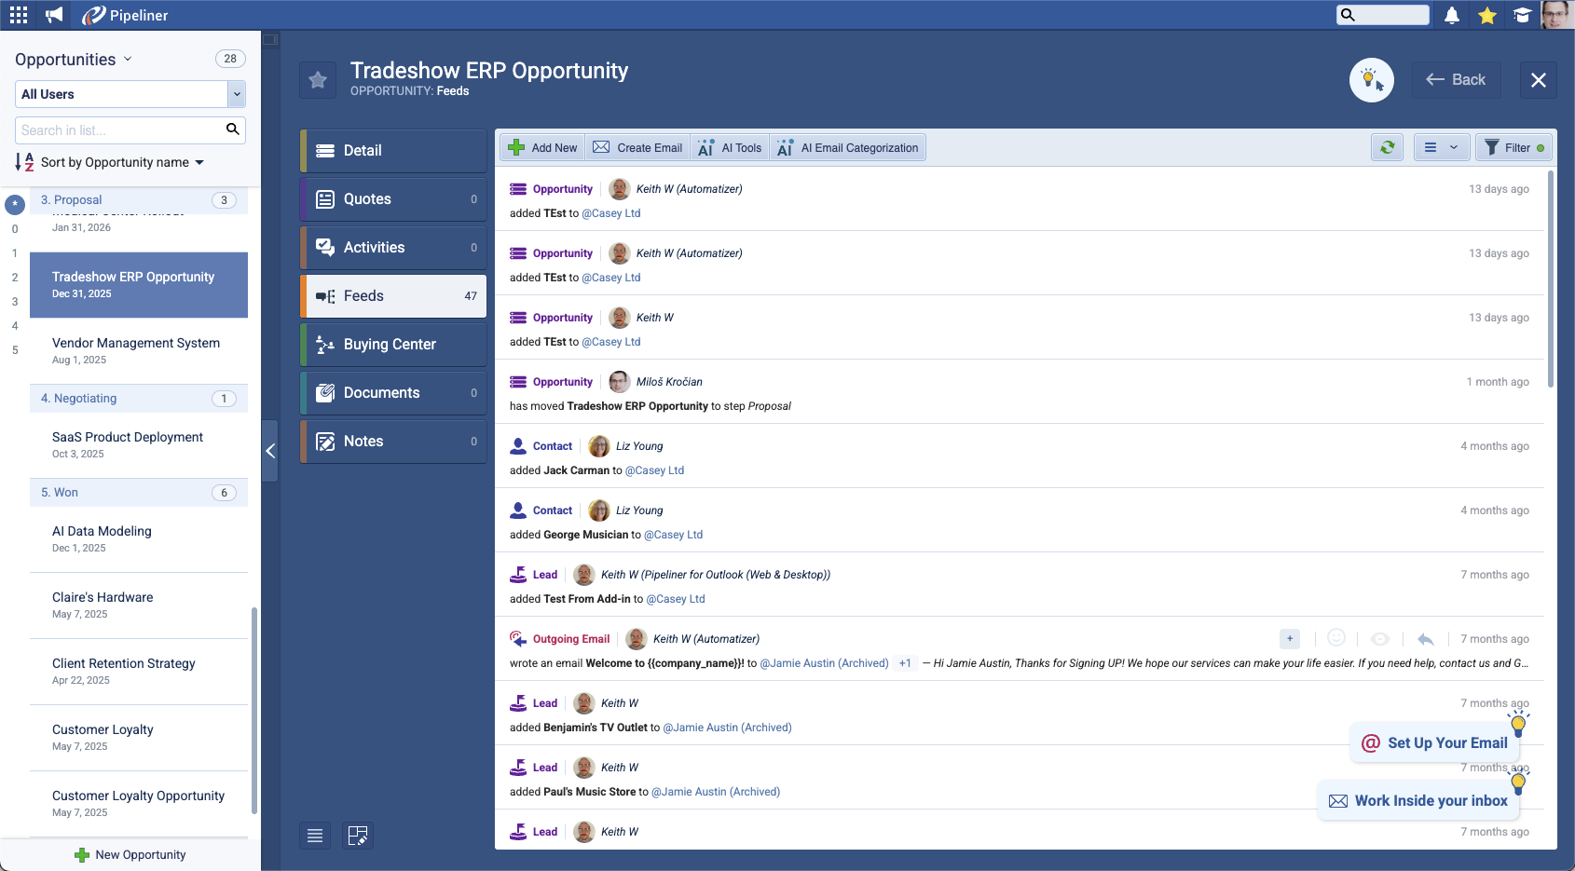
Task: Click the emoji reaction icon on email feed
Action: point(1335,638)
